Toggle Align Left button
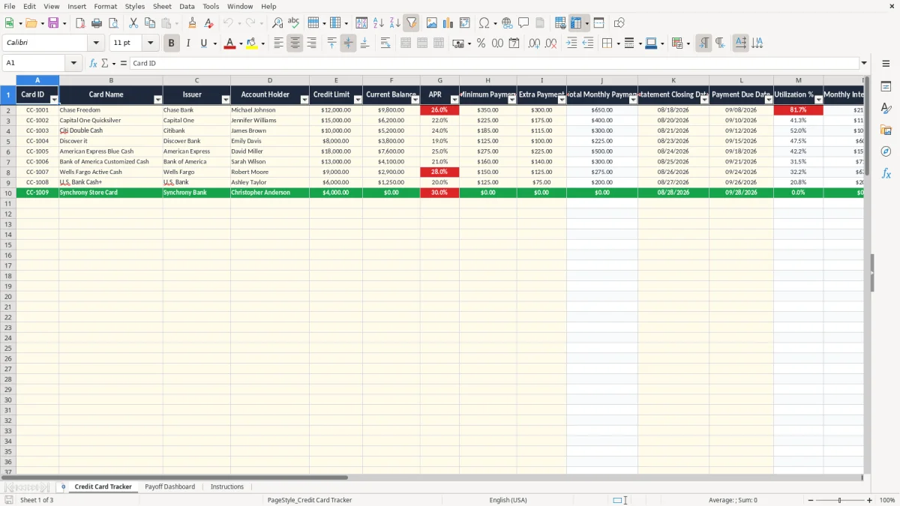Viewport: 900px width, 506px height. click(278, 43)
